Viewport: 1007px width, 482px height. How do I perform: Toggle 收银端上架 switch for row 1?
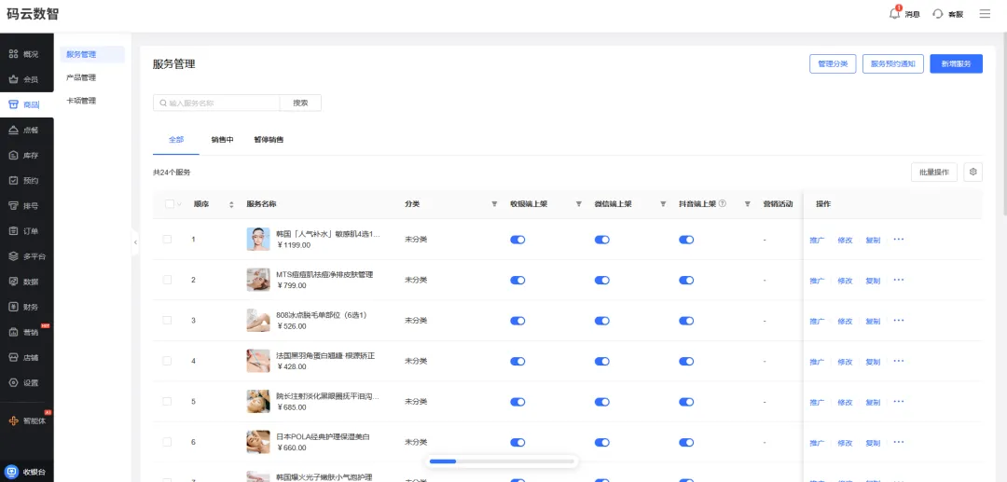pos(517,240)
